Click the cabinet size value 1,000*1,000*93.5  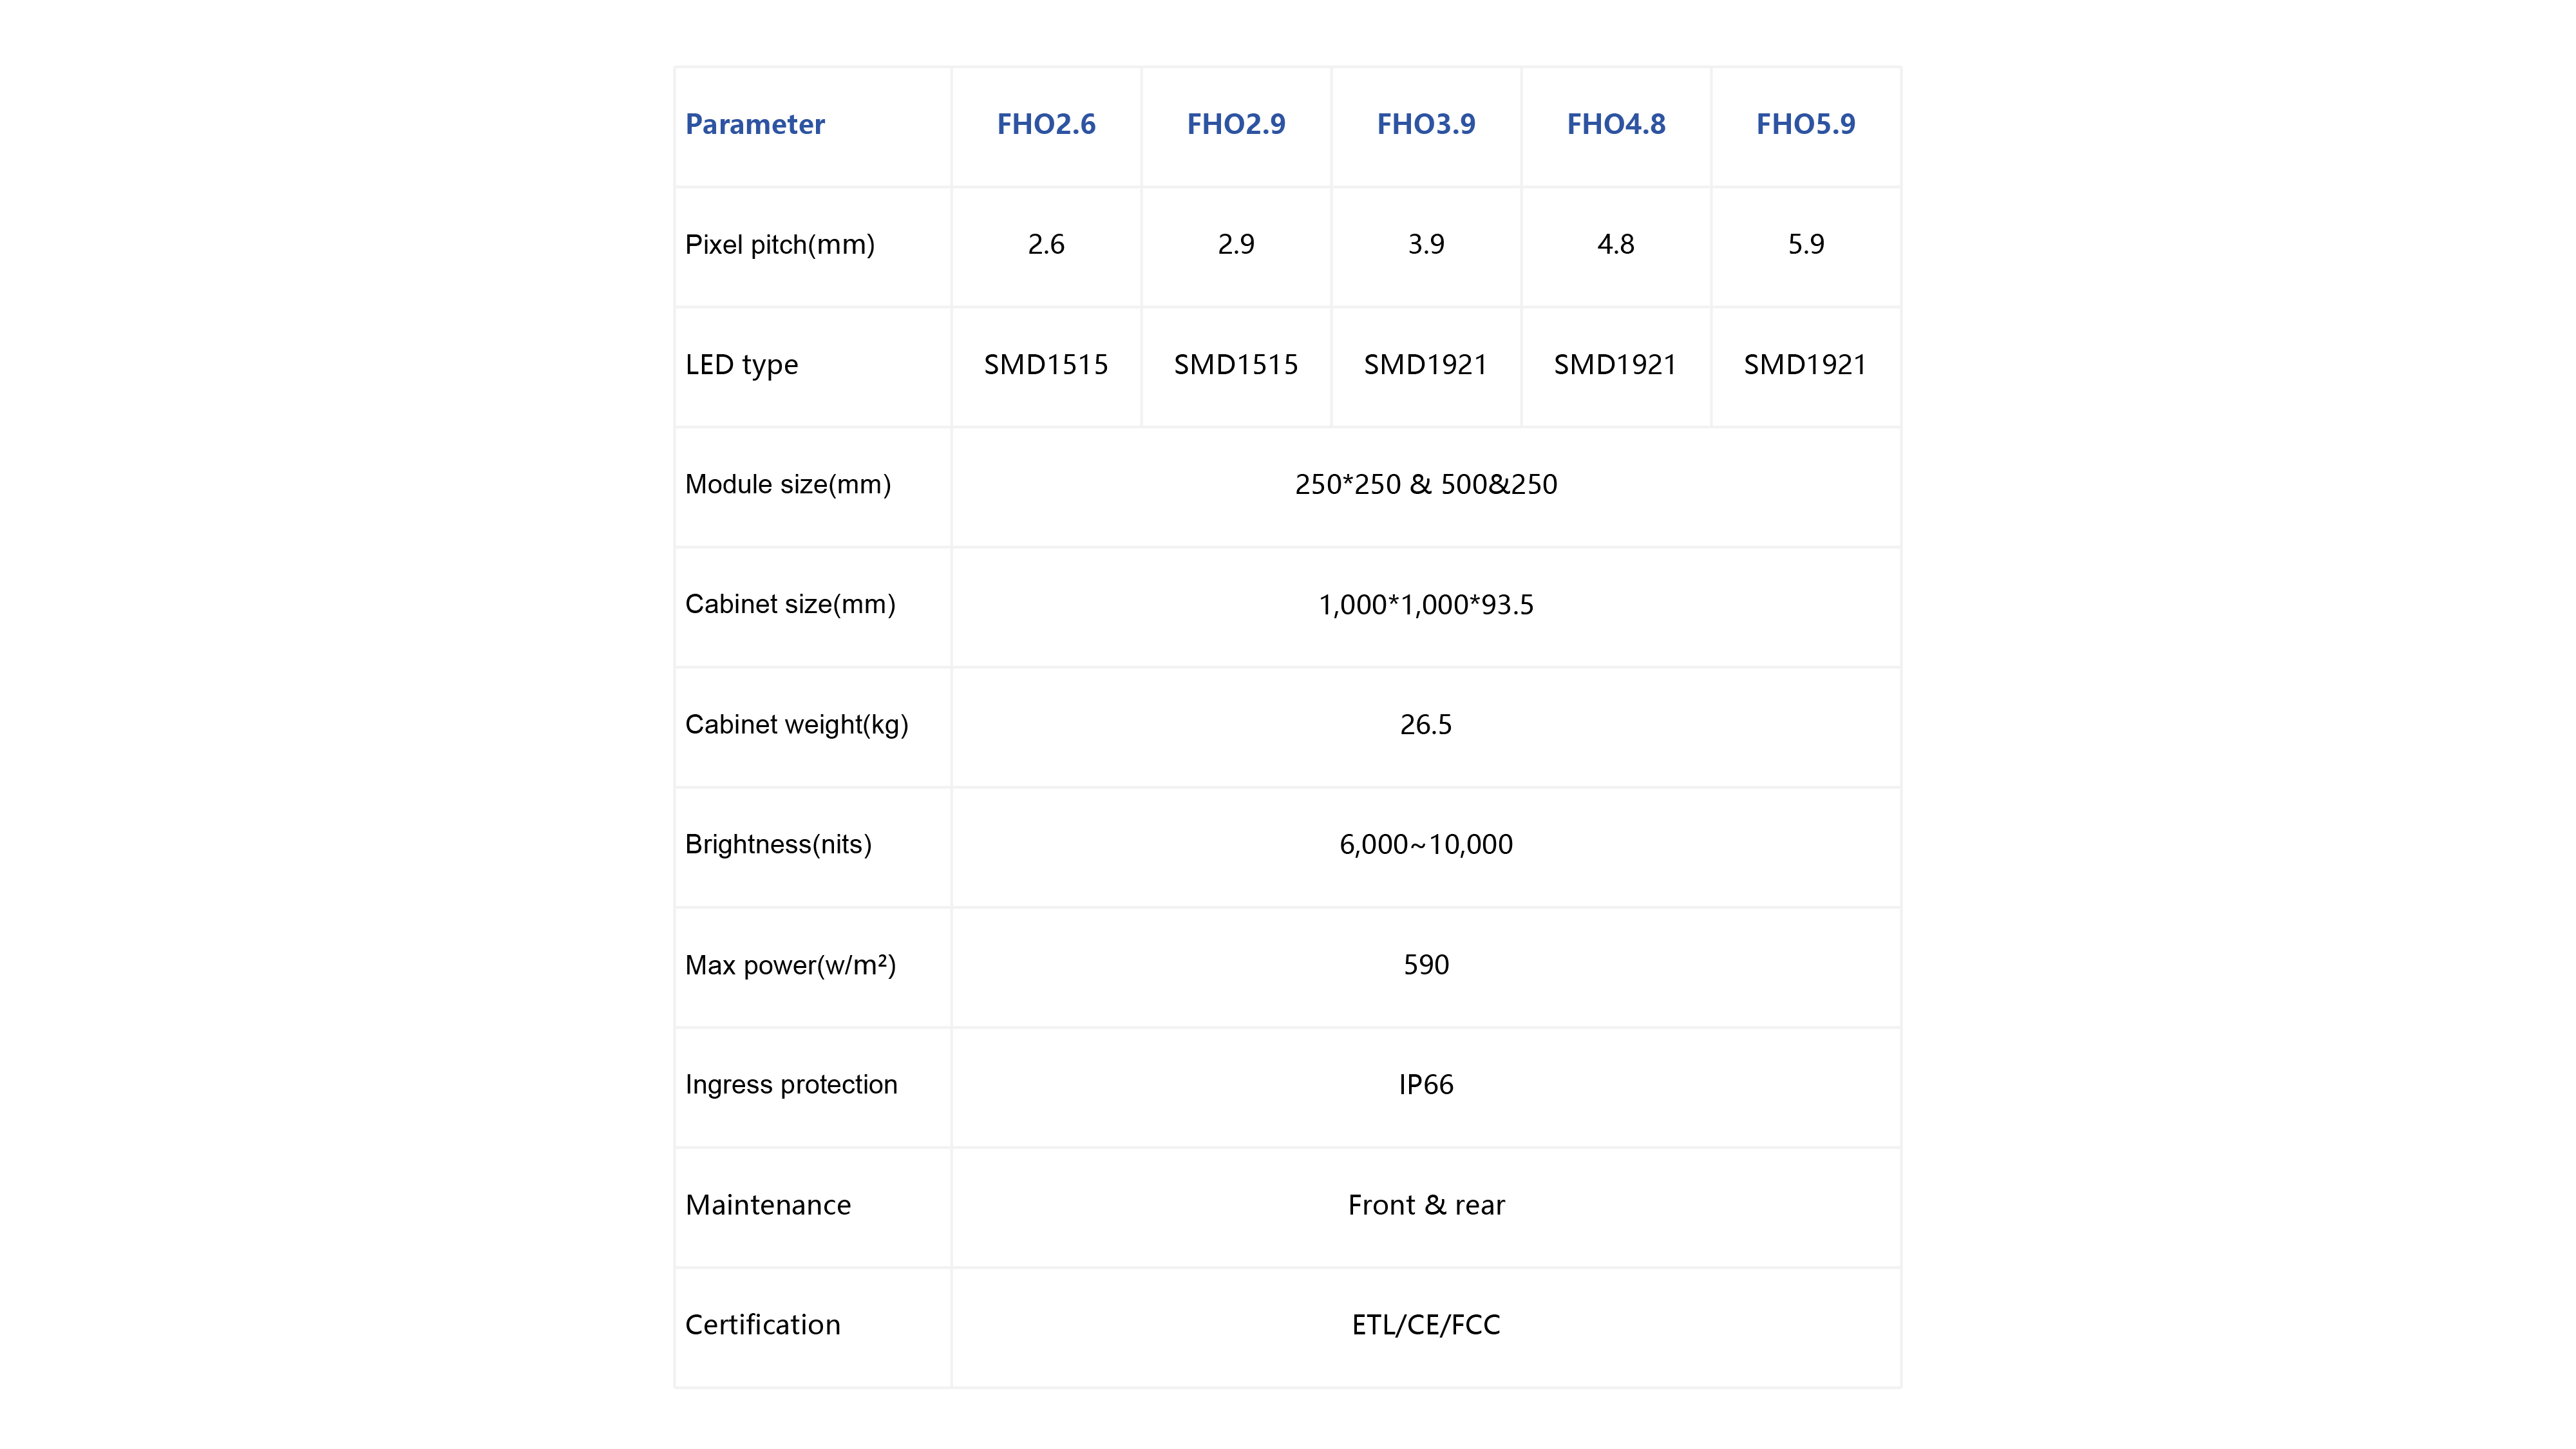click(x=1426, y=605)
